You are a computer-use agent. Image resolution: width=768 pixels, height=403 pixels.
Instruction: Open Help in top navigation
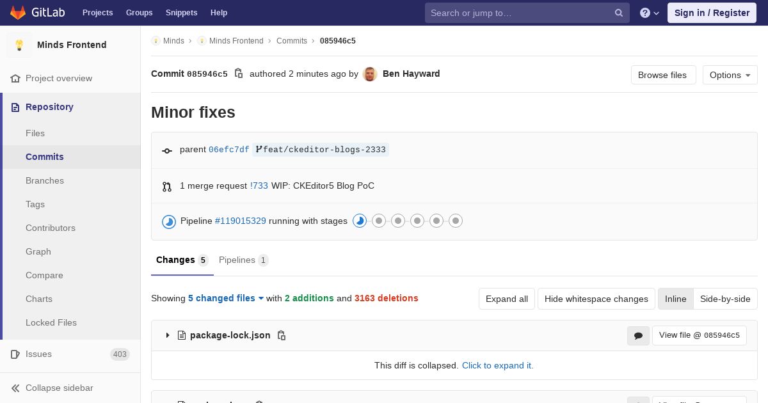pyautogui.click(x=219, y=13)
